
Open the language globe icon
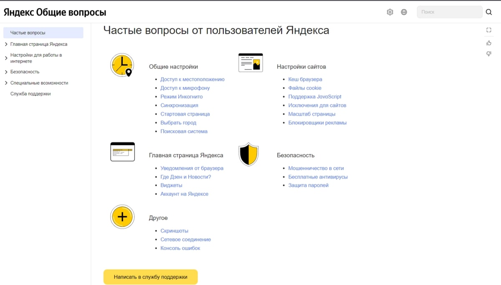point(404,12)
